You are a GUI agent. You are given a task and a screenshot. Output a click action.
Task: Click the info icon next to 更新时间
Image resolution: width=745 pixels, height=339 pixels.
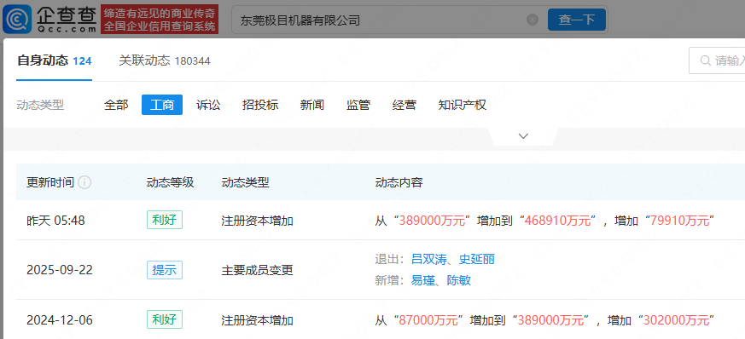84,182
